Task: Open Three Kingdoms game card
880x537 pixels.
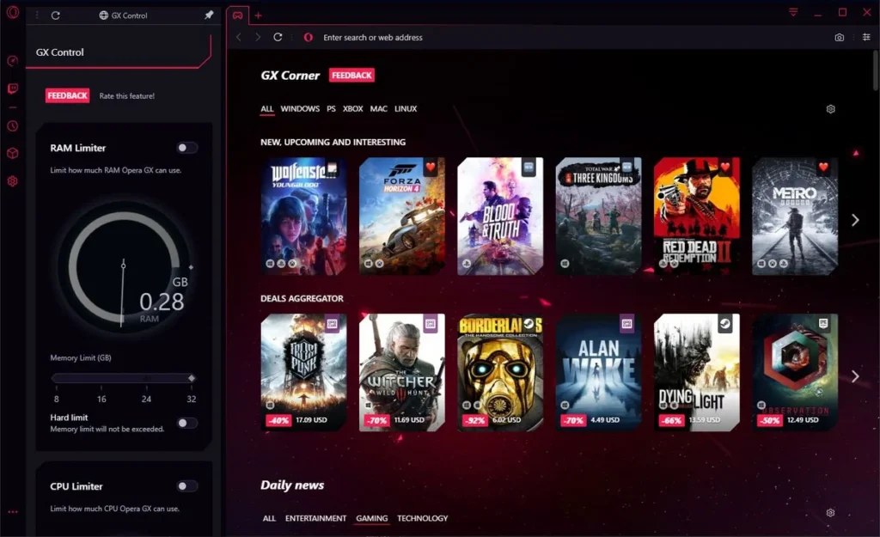Action: [598, 216]
